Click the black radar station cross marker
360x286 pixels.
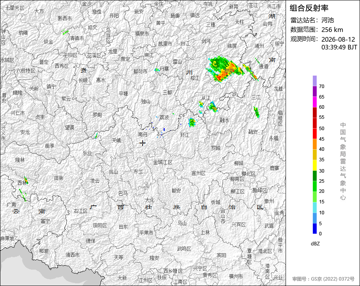(142, 143)
